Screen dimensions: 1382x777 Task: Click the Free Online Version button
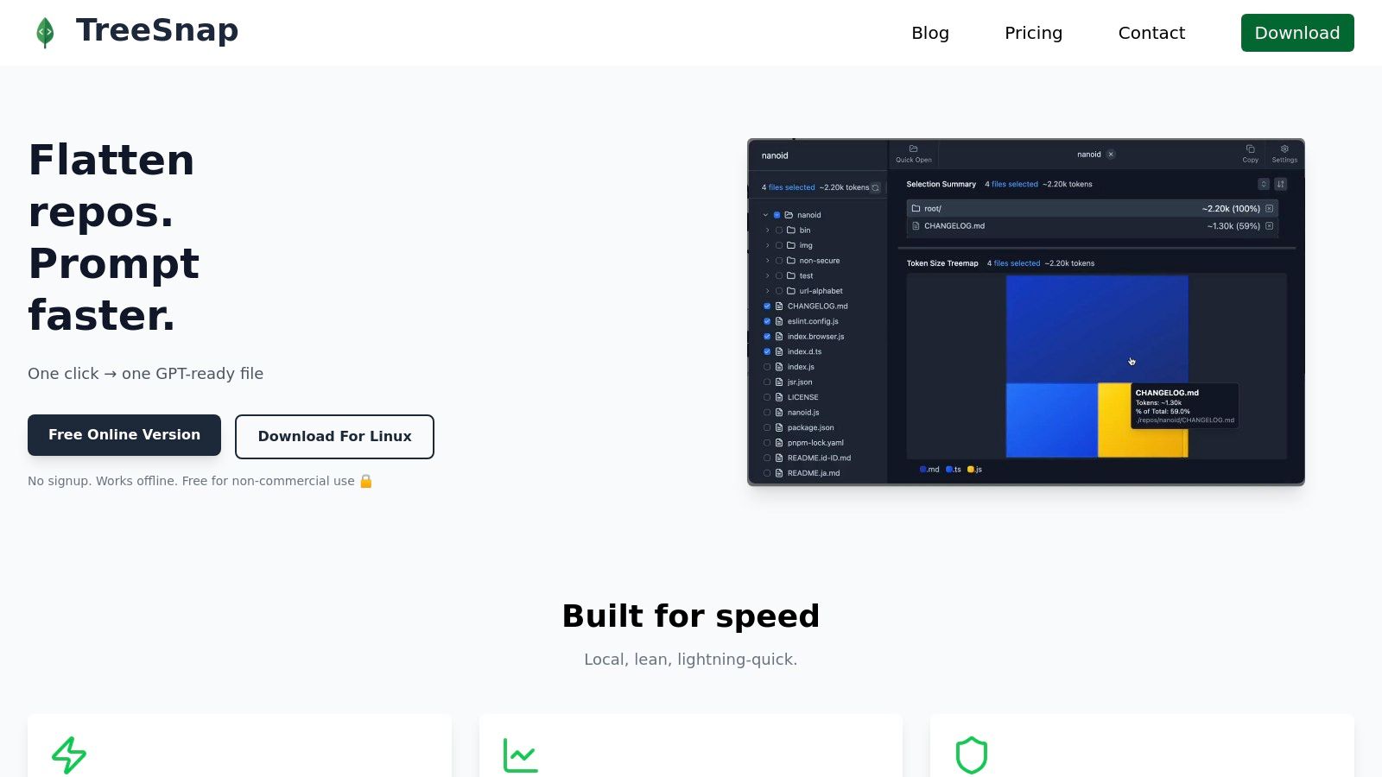pos(124,435)
